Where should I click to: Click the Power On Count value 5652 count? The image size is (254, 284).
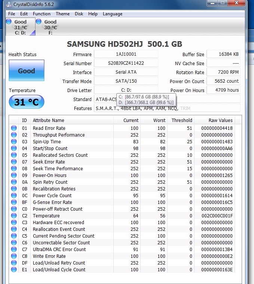tap(224, 81)
